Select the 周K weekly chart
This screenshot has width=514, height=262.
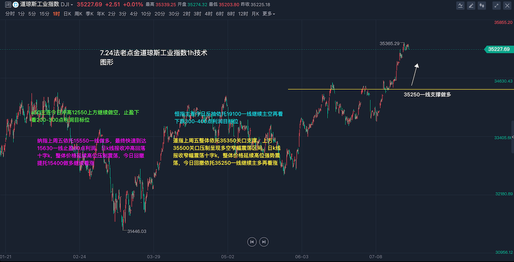tap(78, 14)
